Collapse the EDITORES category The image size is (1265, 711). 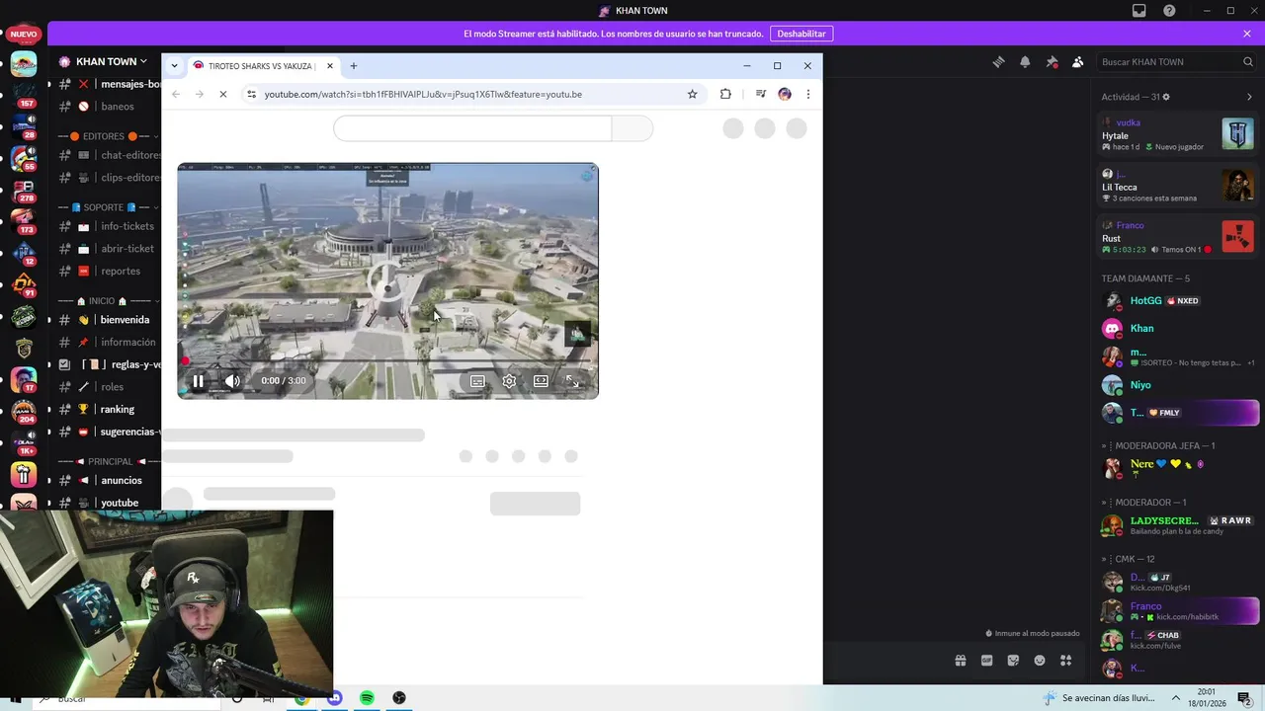(104, 136)
